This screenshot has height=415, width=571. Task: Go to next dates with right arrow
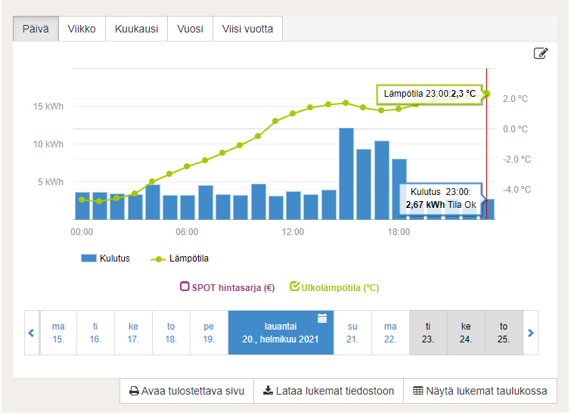click(x=531, y=332)
